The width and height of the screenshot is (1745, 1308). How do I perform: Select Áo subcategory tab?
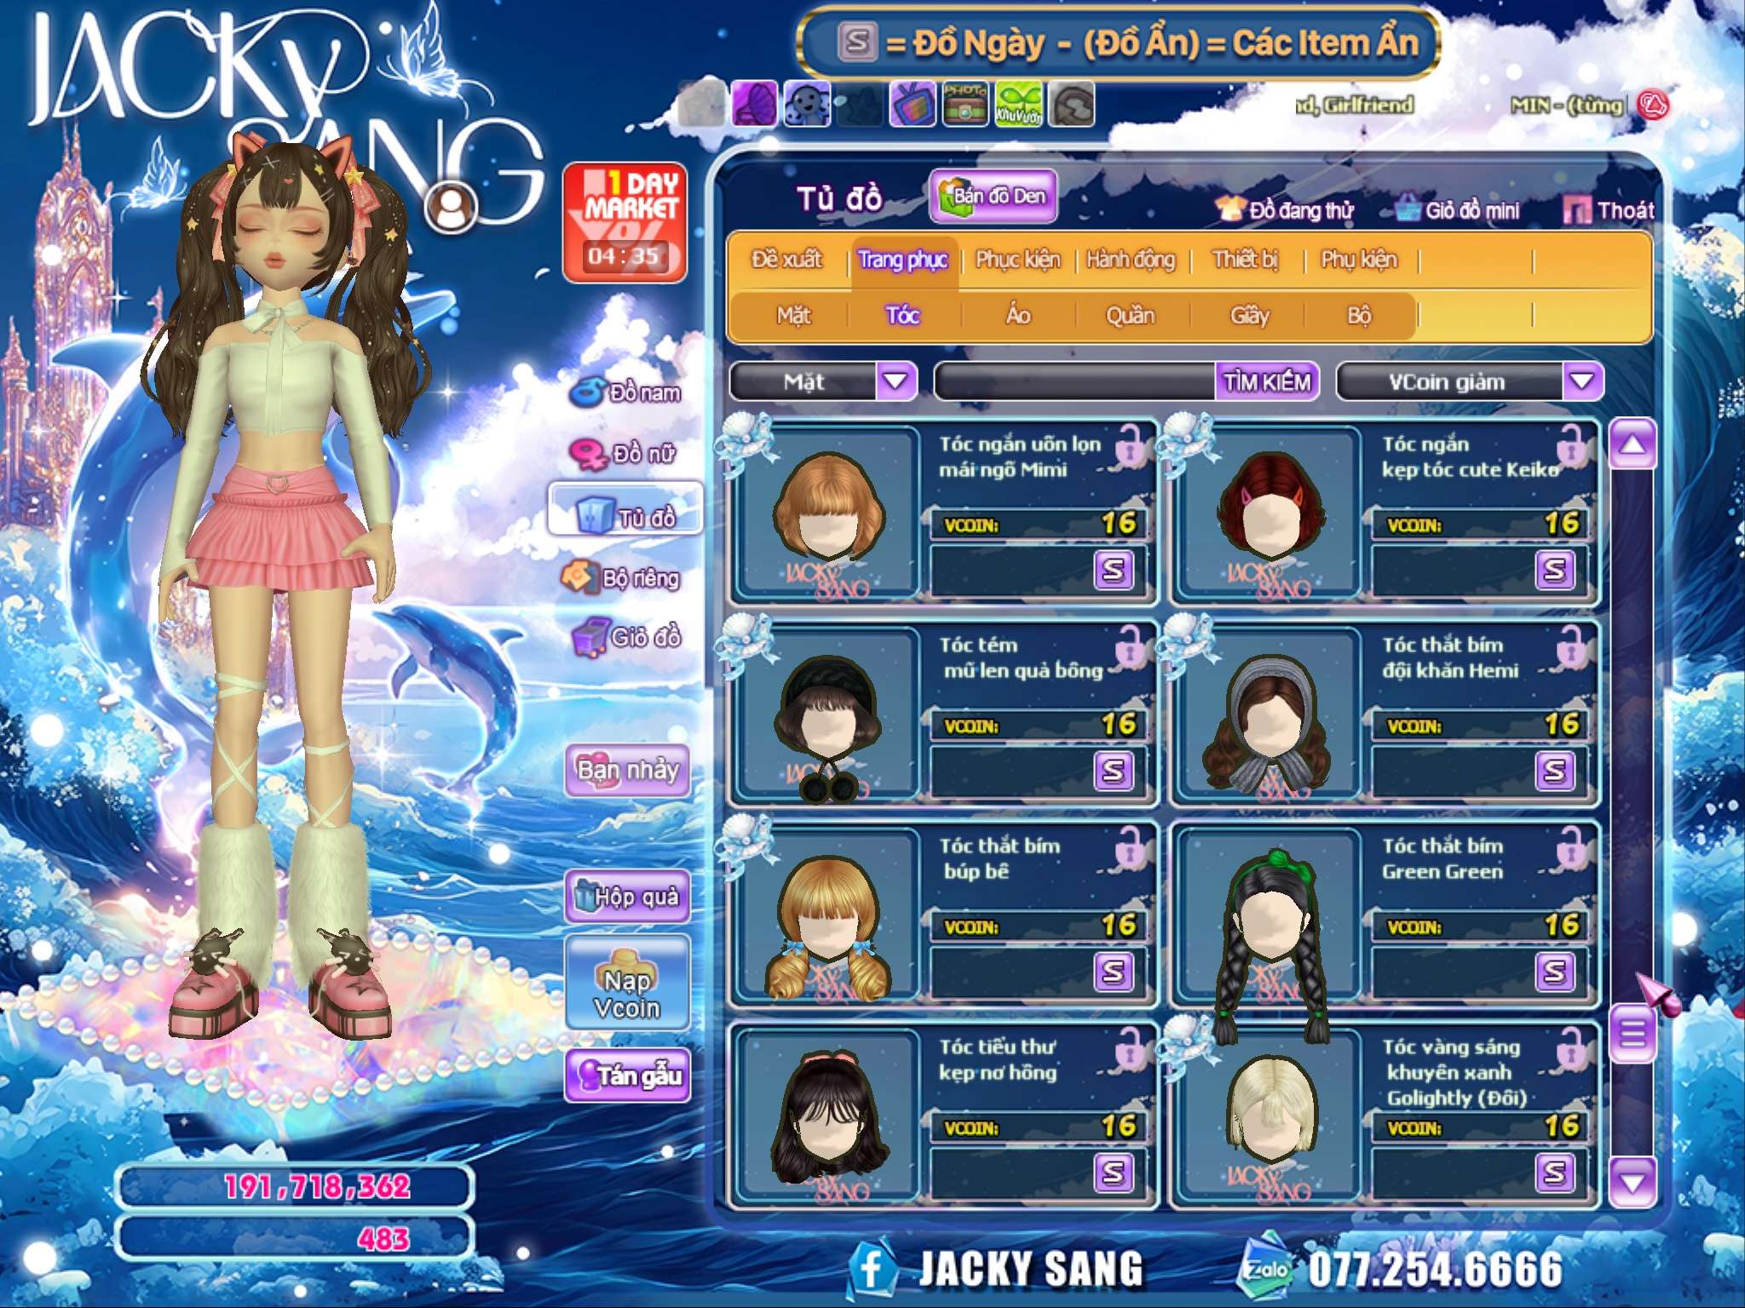1018,316
